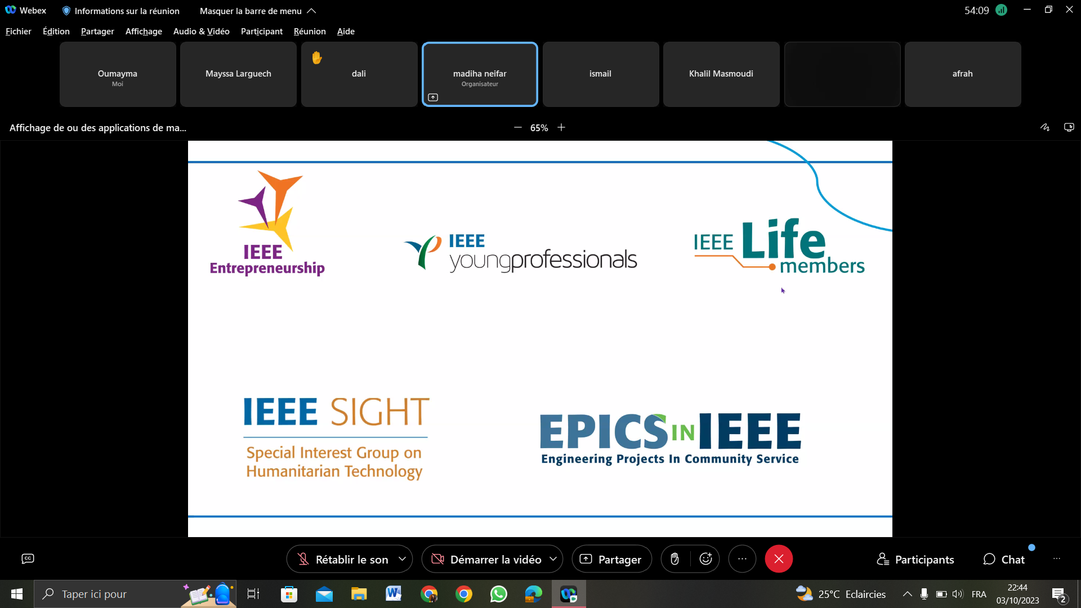
Task: Click the taskbar search field
Action: [x=135, y=594]
